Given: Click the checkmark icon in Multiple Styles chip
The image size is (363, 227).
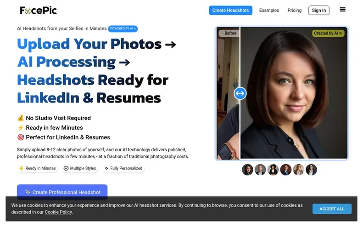Looking at the screenshot, I should (66, 168).
